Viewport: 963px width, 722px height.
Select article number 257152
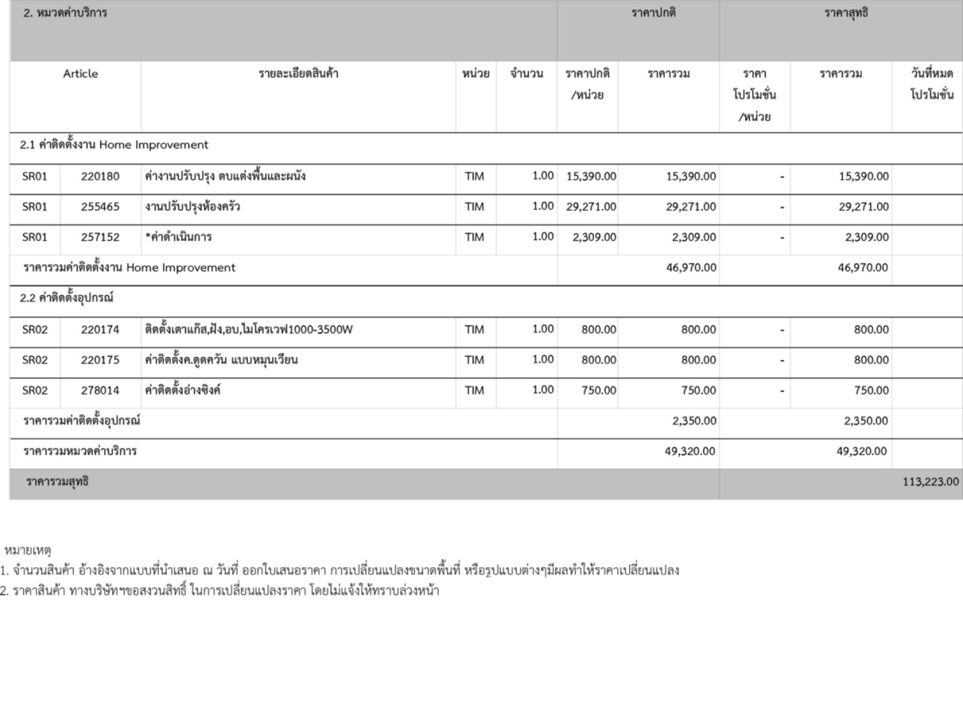[100, 237]
